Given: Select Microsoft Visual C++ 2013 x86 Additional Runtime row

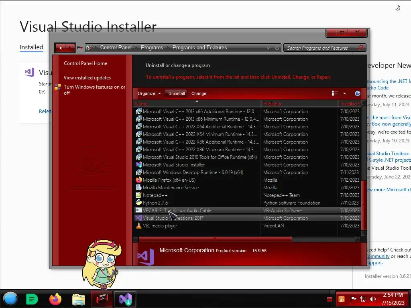Looking at the screenshot, I should (x=247, y=111).
